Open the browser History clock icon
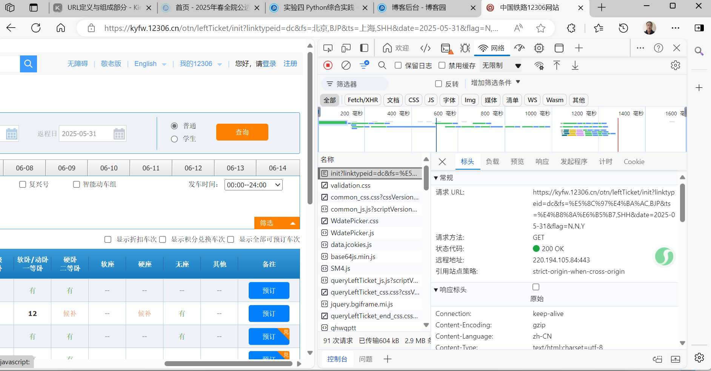Viewport: 711px width, 371px height. click(x=623, y=28)
